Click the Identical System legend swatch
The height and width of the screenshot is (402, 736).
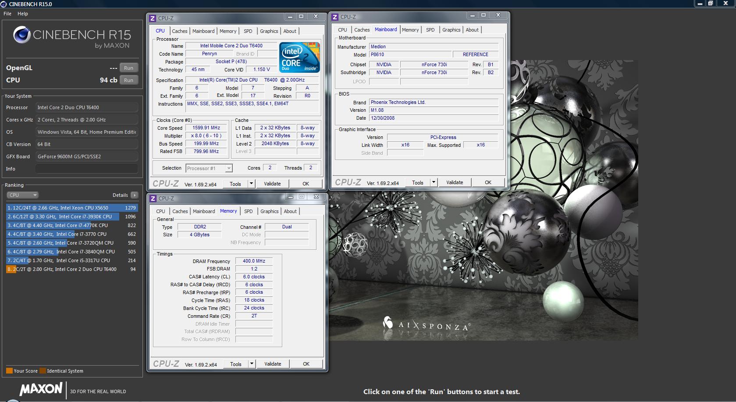tap(43, 371)
